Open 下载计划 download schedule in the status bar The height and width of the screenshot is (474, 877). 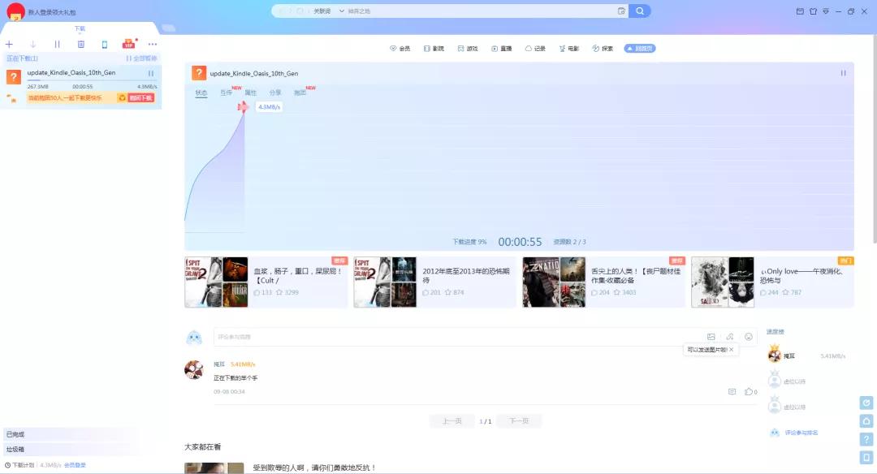pos(19,465)
